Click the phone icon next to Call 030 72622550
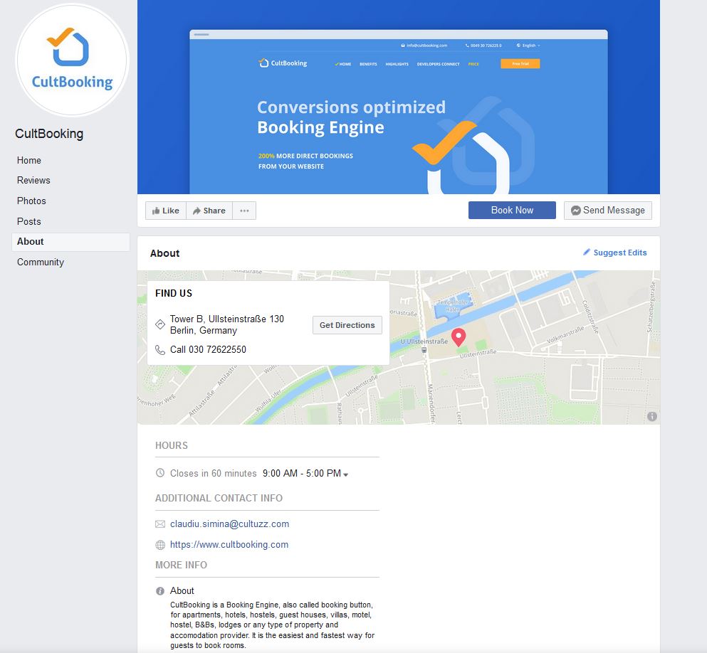This screenshot has height=653, width=707. [x=159, y=349]
